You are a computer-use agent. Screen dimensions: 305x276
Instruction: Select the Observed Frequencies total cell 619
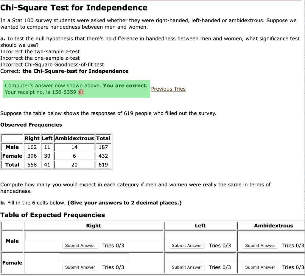tap(103, 165)
